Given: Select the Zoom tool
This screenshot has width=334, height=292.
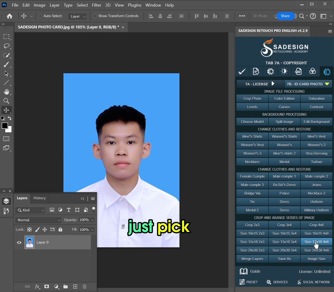Looking at the screenshot, I should point(7,101).
